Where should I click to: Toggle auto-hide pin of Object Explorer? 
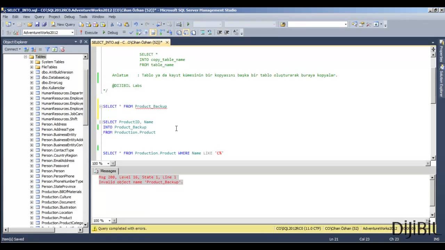[x=81, y=42]
